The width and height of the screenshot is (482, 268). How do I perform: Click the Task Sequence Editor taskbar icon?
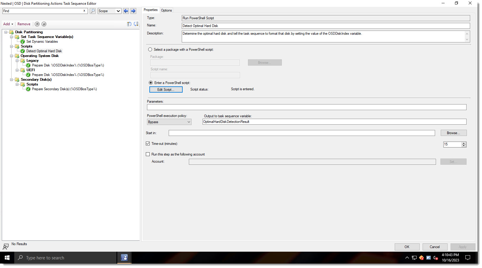124,258
